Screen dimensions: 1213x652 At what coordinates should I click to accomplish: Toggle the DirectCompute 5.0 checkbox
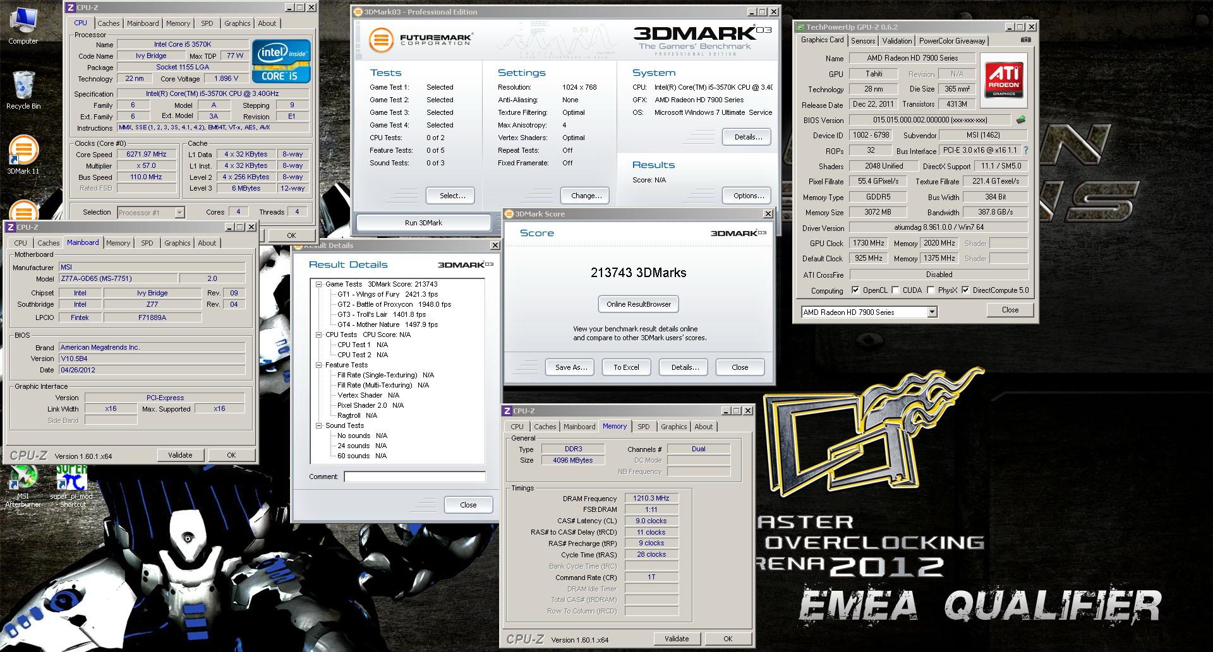click(x=965, y=290)
